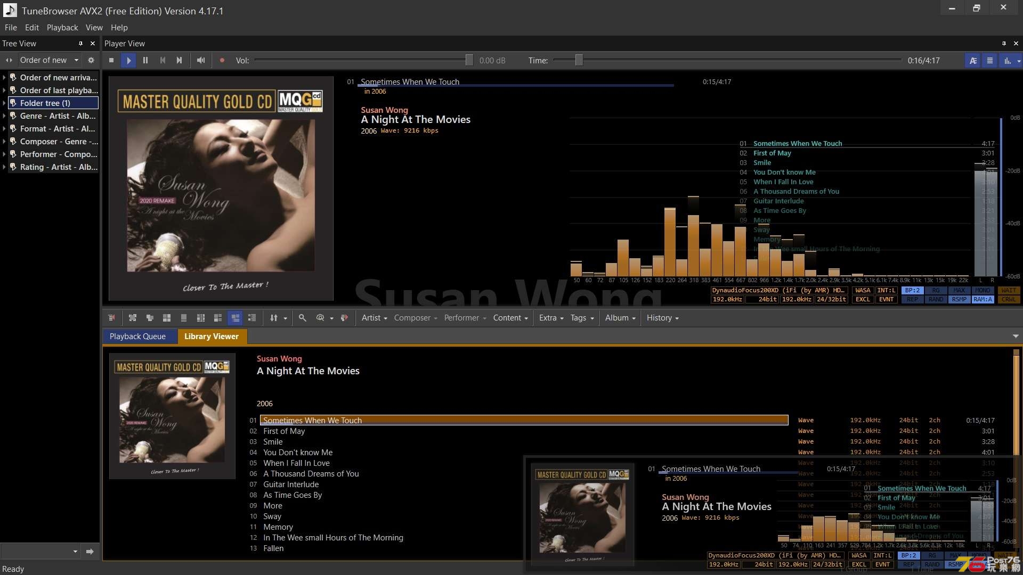The width and height of the screenshot is (1023, 575).
Task: Toggle MONO output mode
Action: tap(983, 291)
